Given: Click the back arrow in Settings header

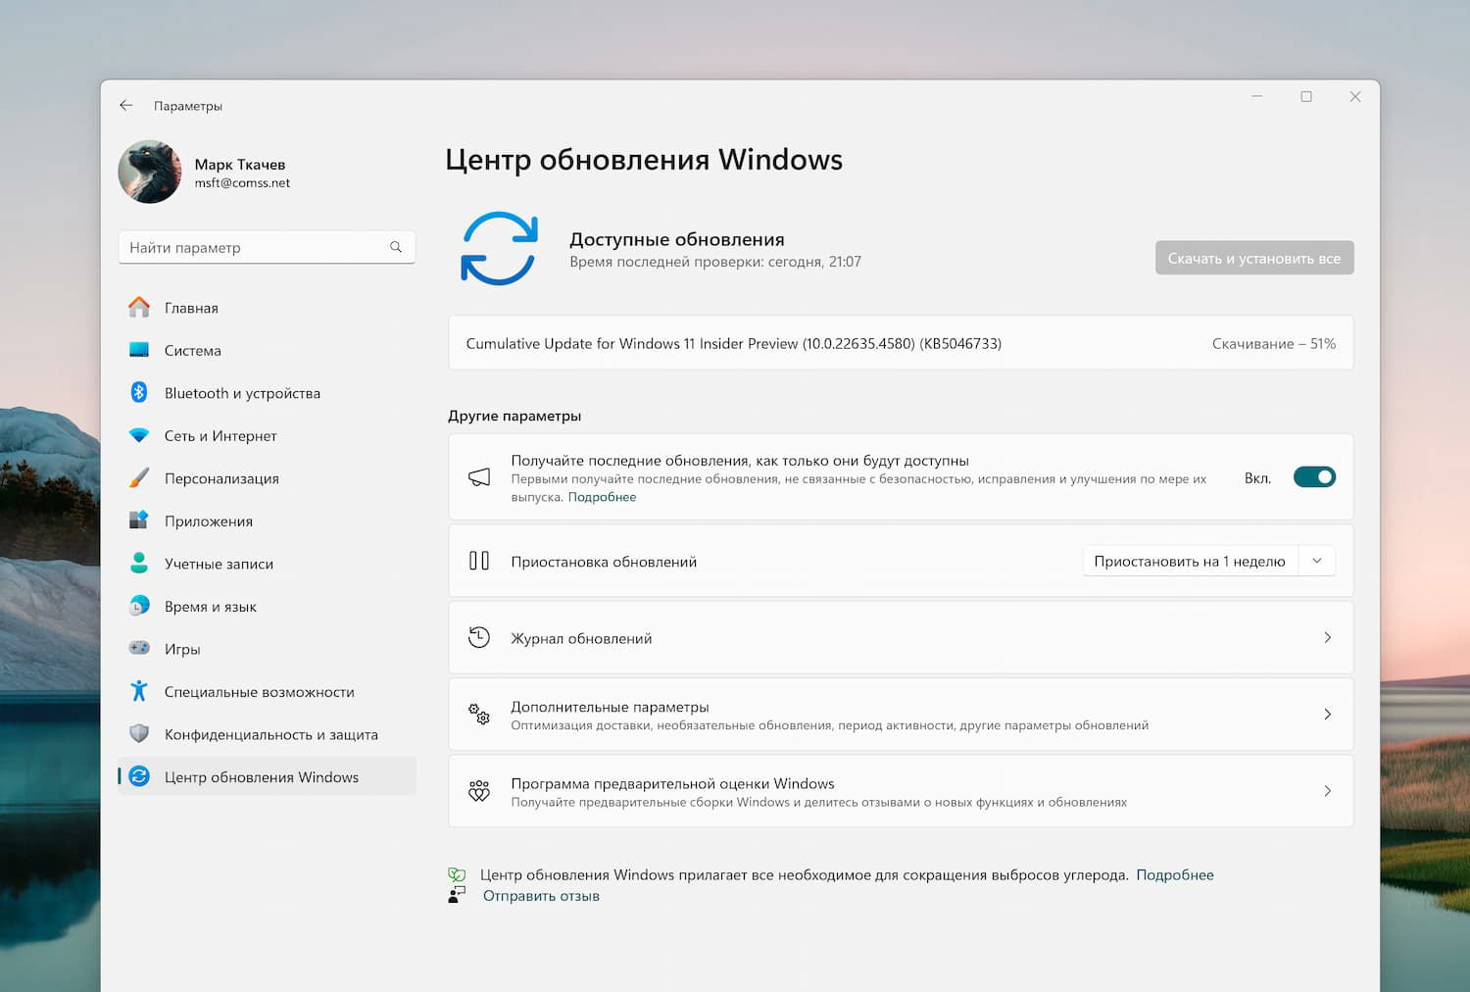Looking at the screenshot, I should pos(126,105).
